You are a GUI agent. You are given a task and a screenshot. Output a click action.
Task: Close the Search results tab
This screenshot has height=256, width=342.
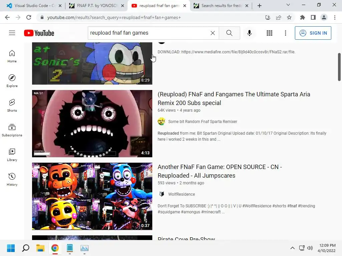click(247, 6)
